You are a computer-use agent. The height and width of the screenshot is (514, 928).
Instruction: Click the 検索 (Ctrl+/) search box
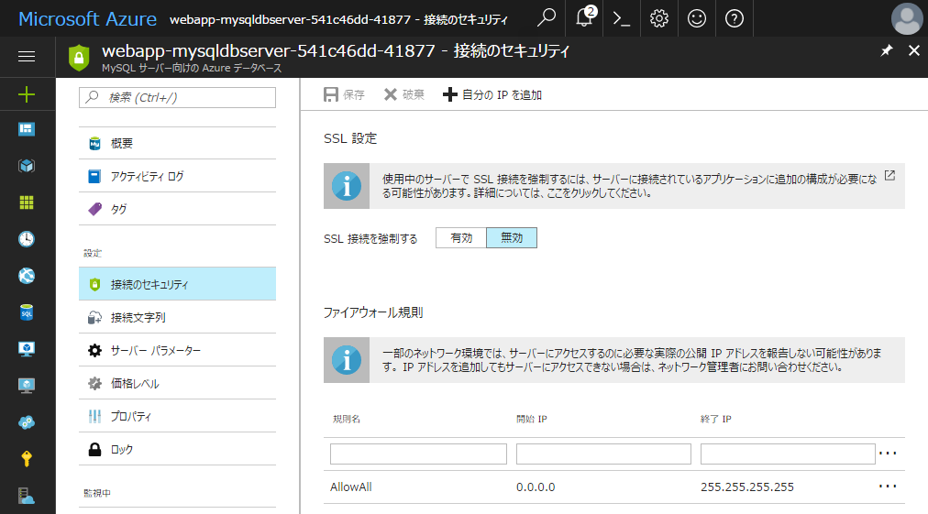click(x=178, y=97)
